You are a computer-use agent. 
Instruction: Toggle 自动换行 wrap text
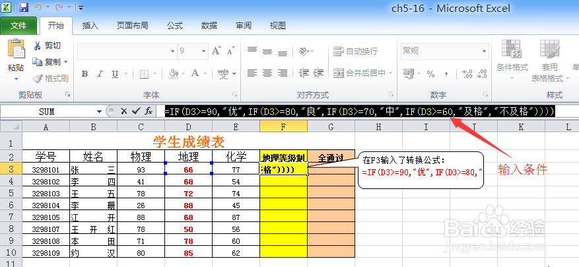click(355, 51)
